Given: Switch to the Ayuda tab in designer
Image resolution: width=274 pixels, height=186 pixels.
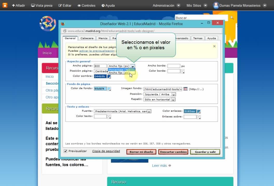Looking at the screenshot, I should click(211, 38).
